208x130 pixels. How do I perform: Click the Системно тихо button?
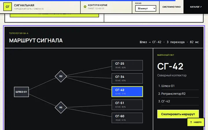pyautogui.click(x=171, y=7)
